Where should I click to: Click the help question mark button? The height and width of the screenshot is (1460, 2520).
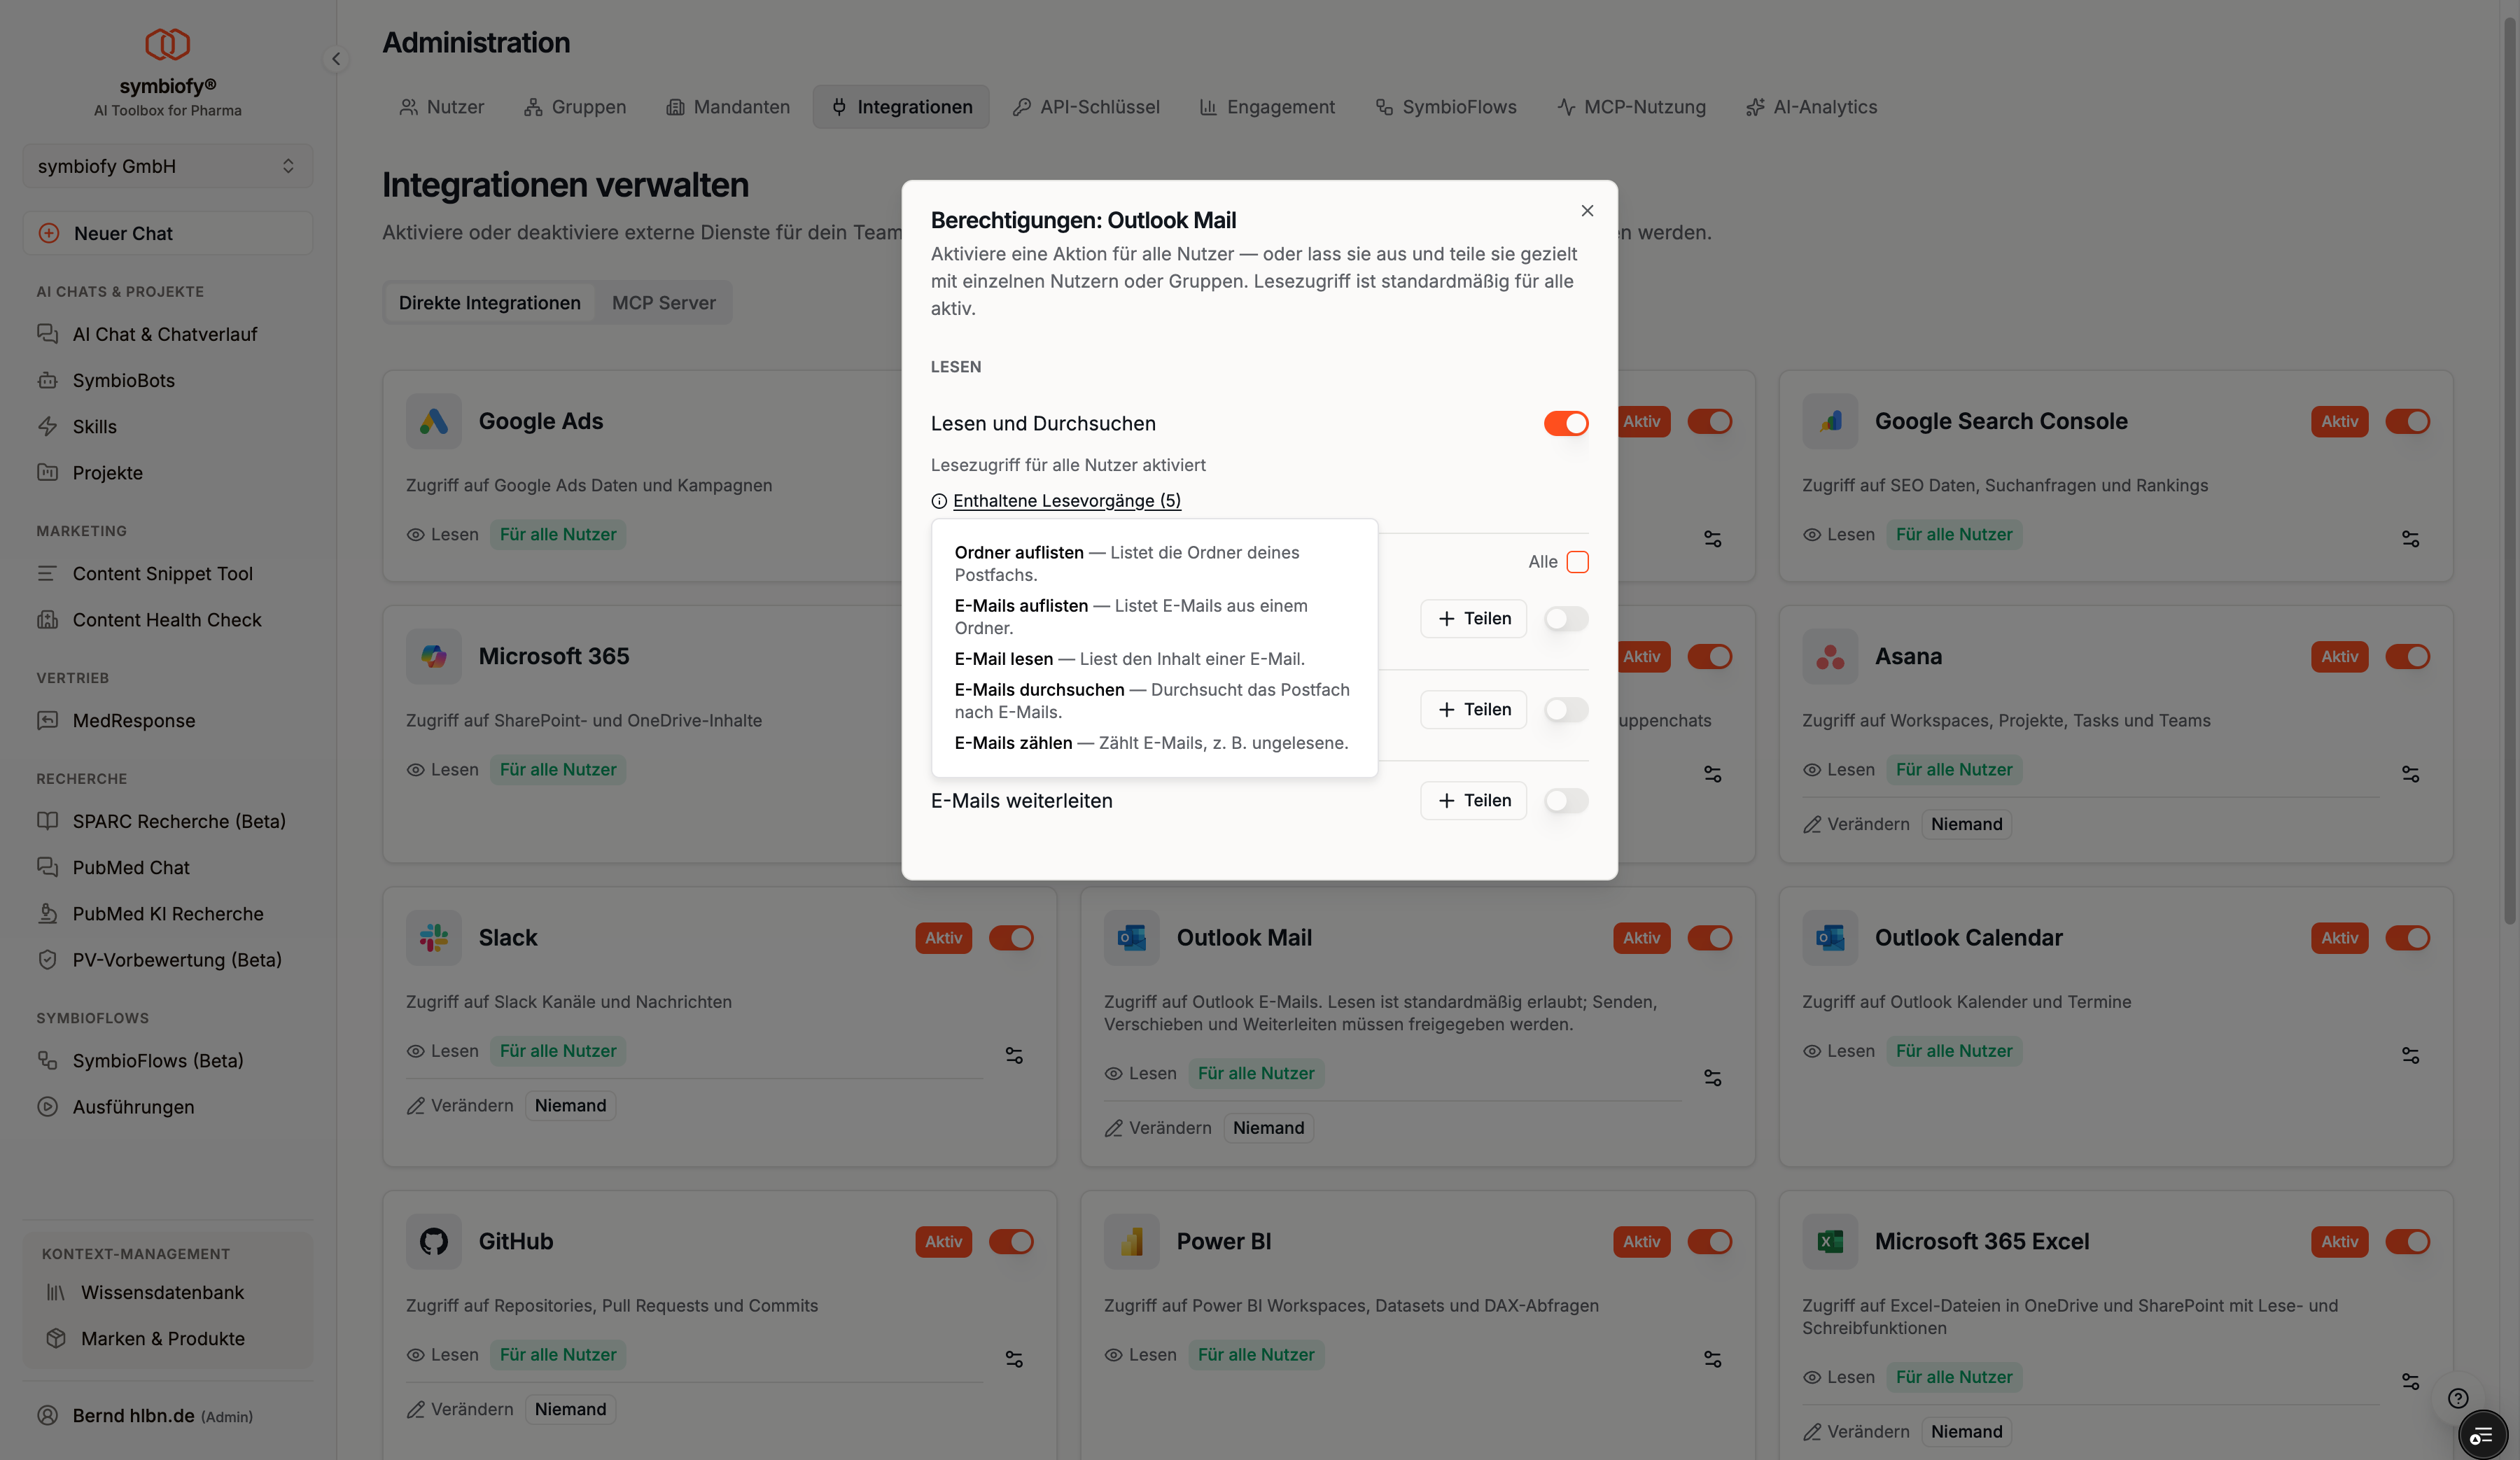pyautogui.click(x=2458, y=1398)
